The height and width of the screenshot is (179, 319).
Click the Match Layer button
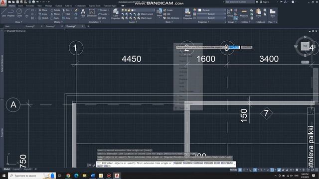145,18
